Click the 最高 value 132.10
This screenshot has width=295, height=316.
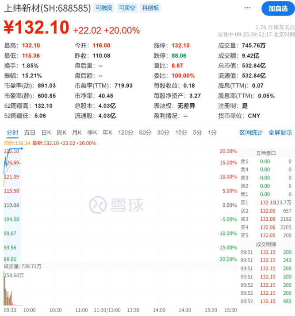(x=31, y=46)
